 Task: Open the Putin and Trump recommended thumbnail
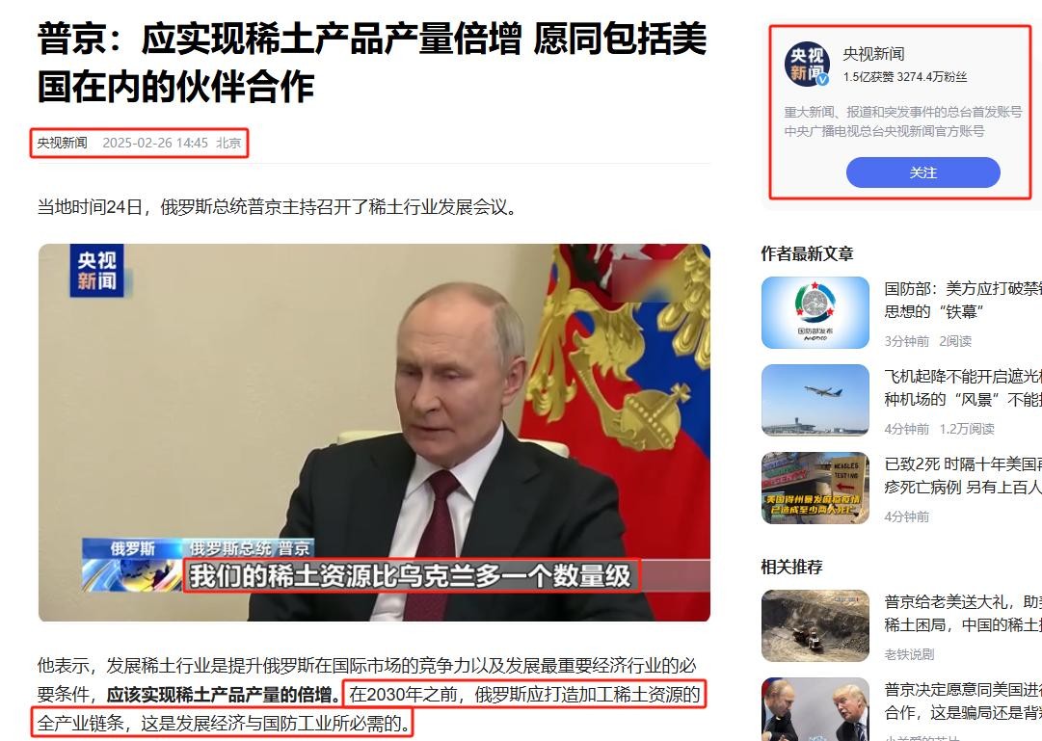(815, 709)
